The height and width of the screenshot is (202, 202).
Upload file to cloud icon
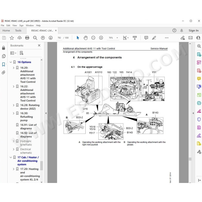click(x=19, y=38)
